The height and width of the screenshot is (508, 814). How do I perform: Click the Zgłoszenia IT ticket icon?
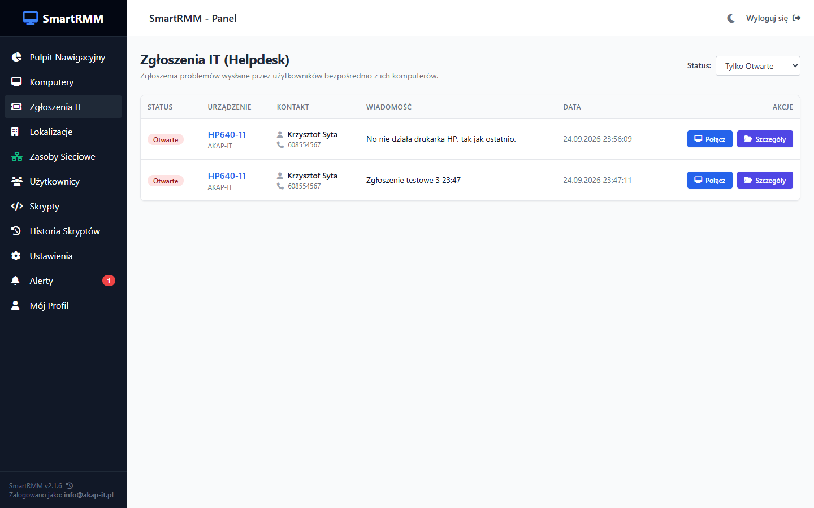pyautogui.click(x=16, y=107)
